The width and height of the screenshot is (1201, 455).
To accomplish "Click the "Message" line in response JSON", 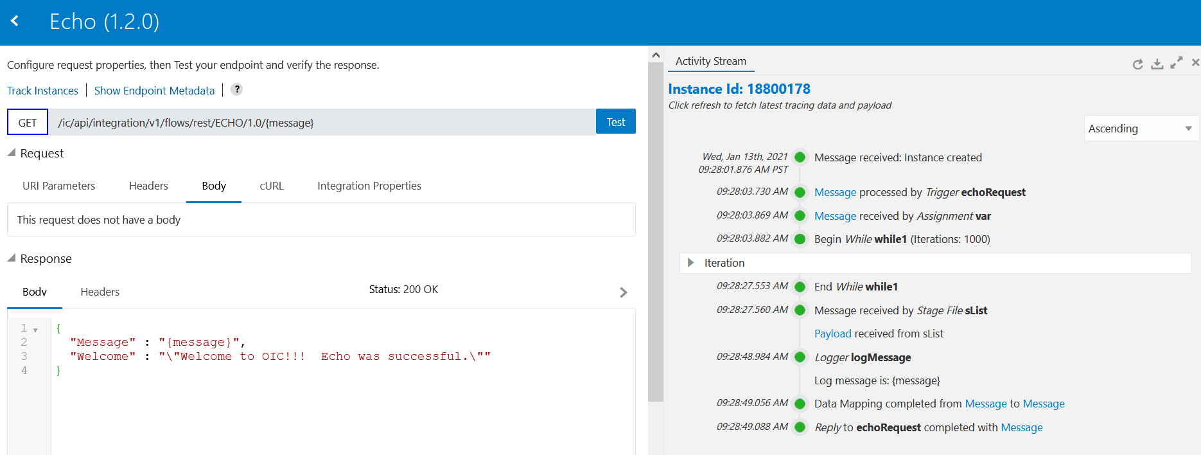I will click(x=158, y=342).
